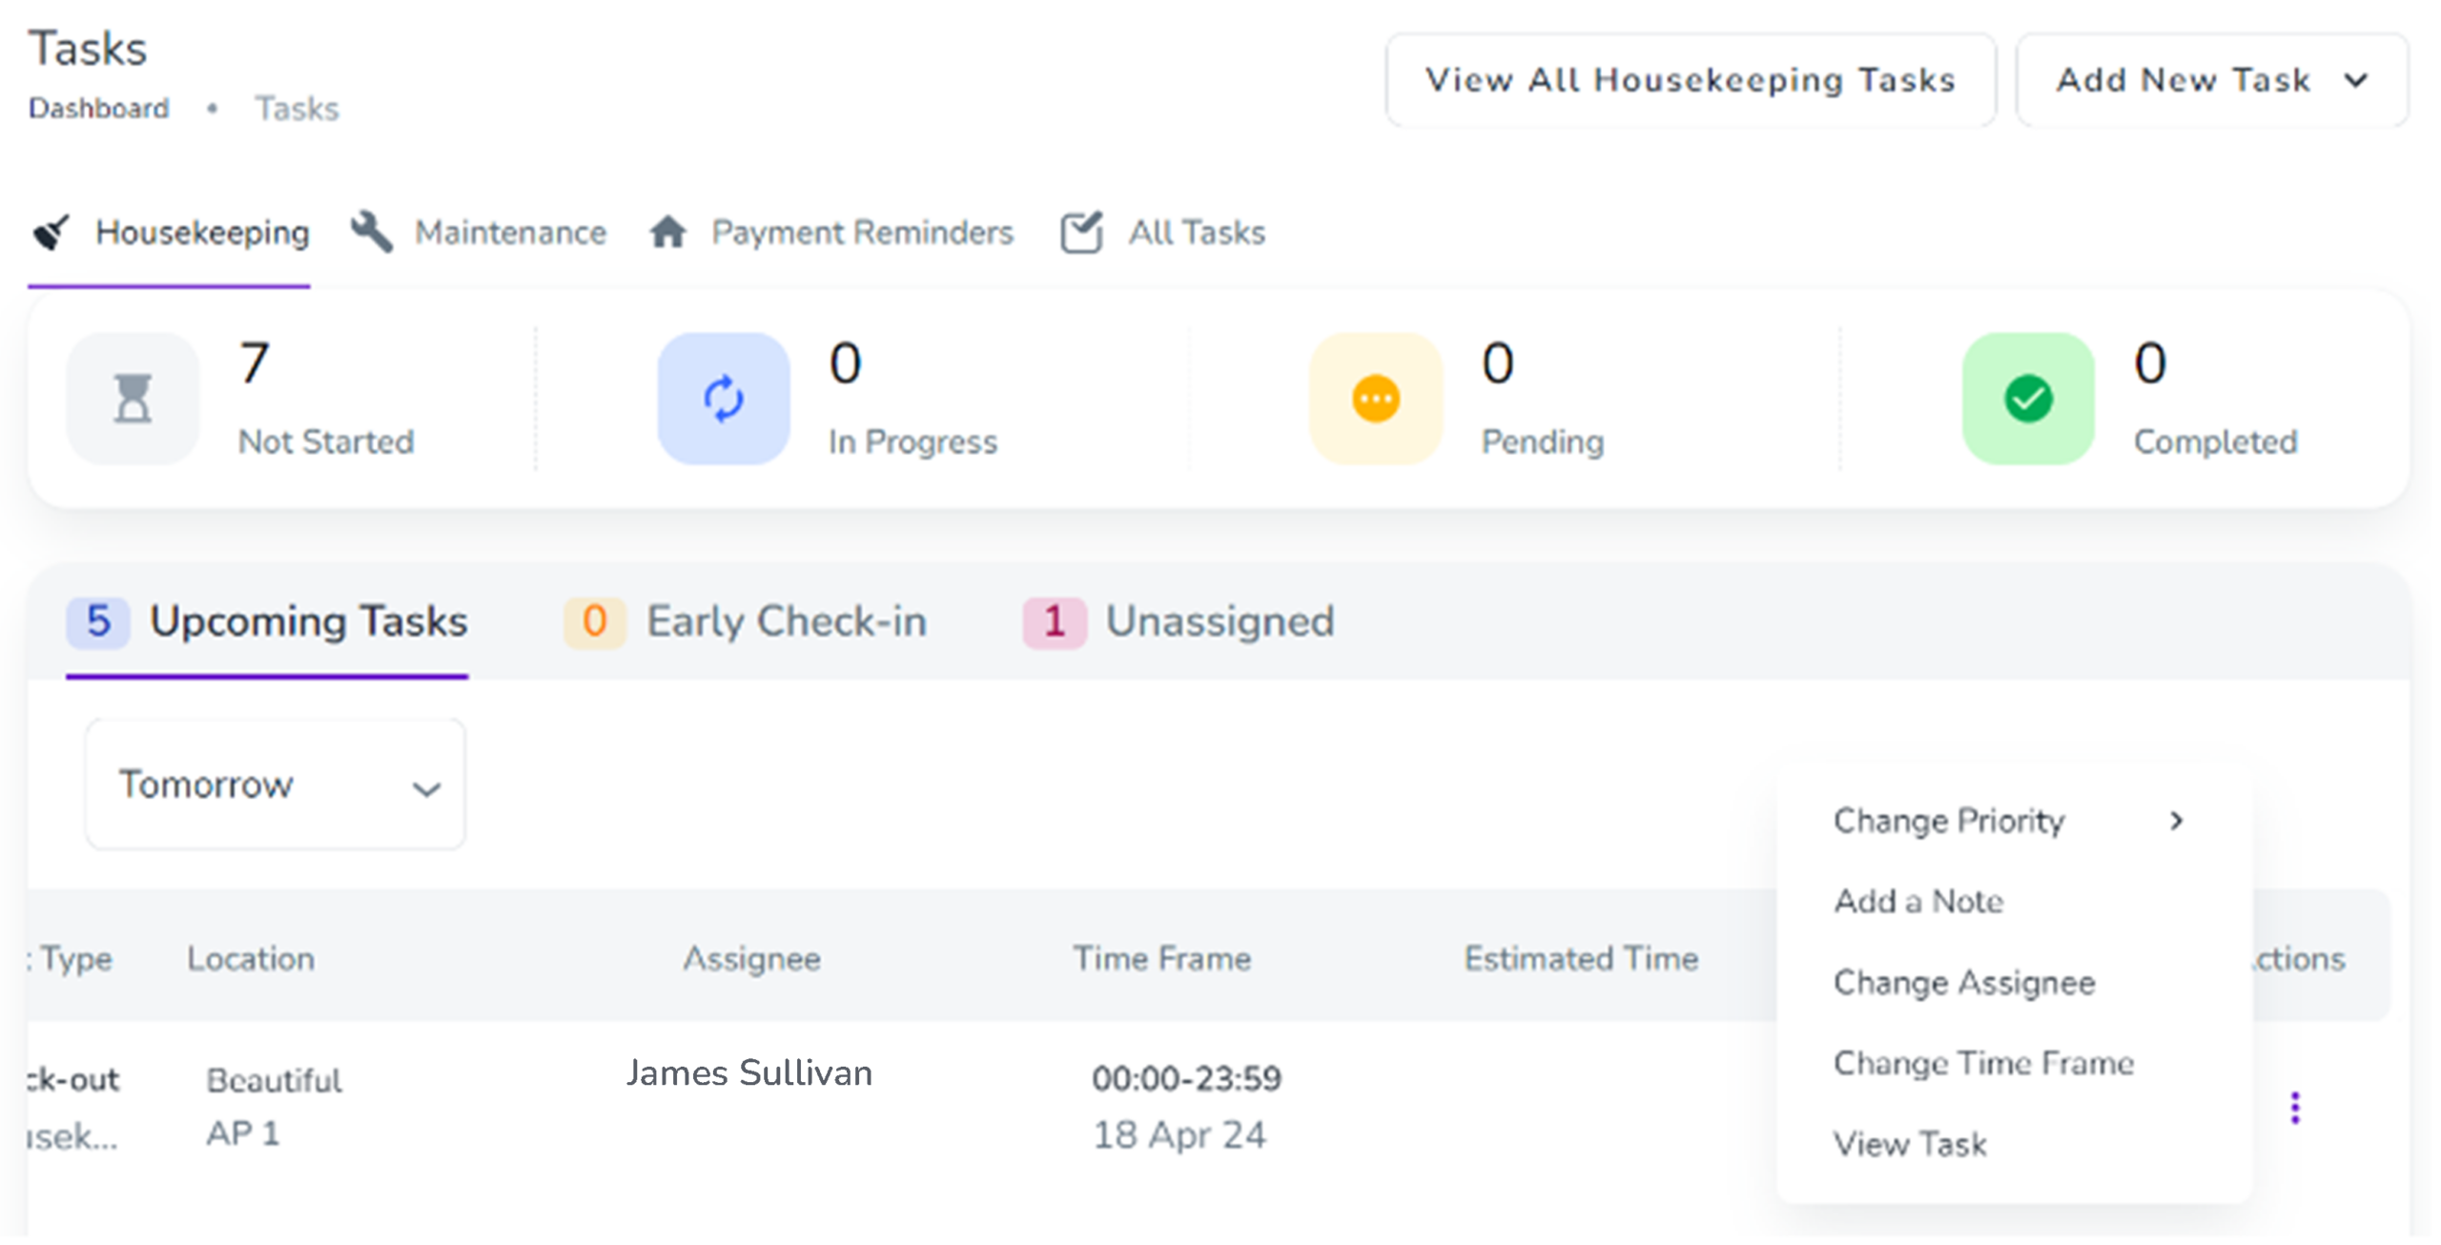Click View Task in context menu
Viewport: 2441px width, 1245px height.
(1910, 1144)
